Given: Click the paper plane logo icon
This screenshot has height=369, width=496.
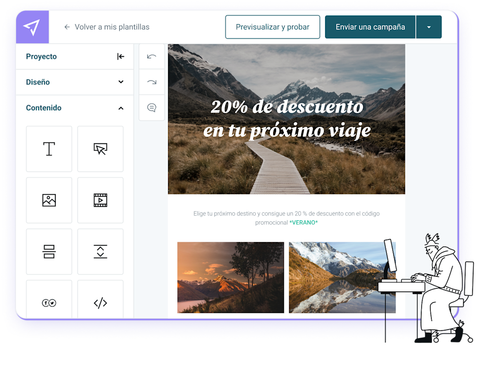Looking at the screenshot, I should (32, 27).
